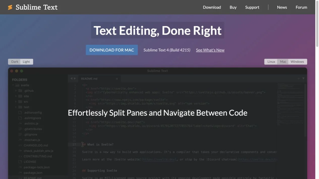This screenshot has height=179, width=319.
Task: Switch screenshot theme to Dark
Action: (15, 62)
